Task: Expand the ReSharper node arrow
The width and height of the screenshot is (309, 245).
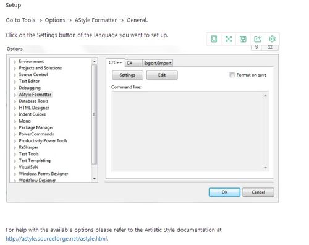Action: coord(15,148)
